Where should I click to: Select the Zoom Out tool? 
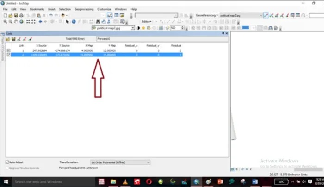coord(11,22)
